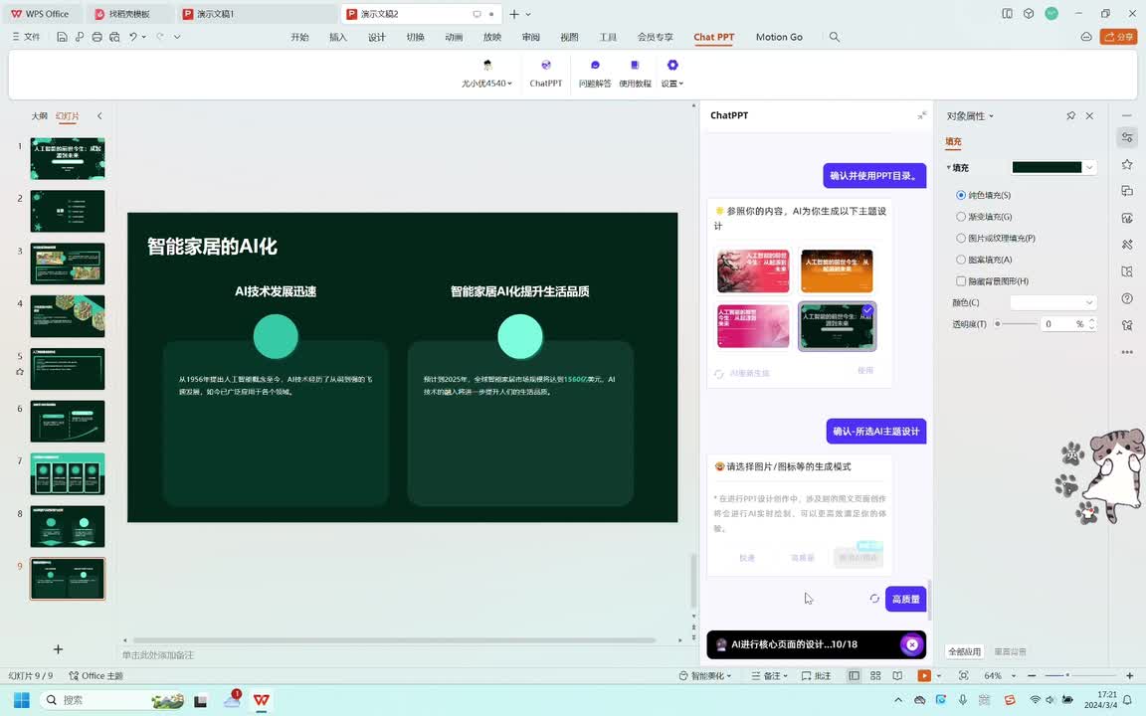Image resolution: width=1146 pixels, height=716 pixels.
Task: Select 图片或纹理填充(P) fill option
Action: click(961, 239)
